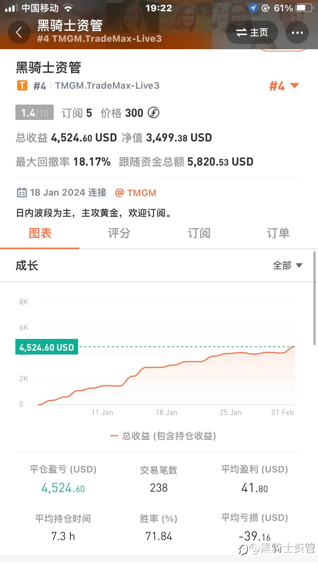Open the 全部 time range dropdown
Screen dimensions: 318x566
click(288, 265)
